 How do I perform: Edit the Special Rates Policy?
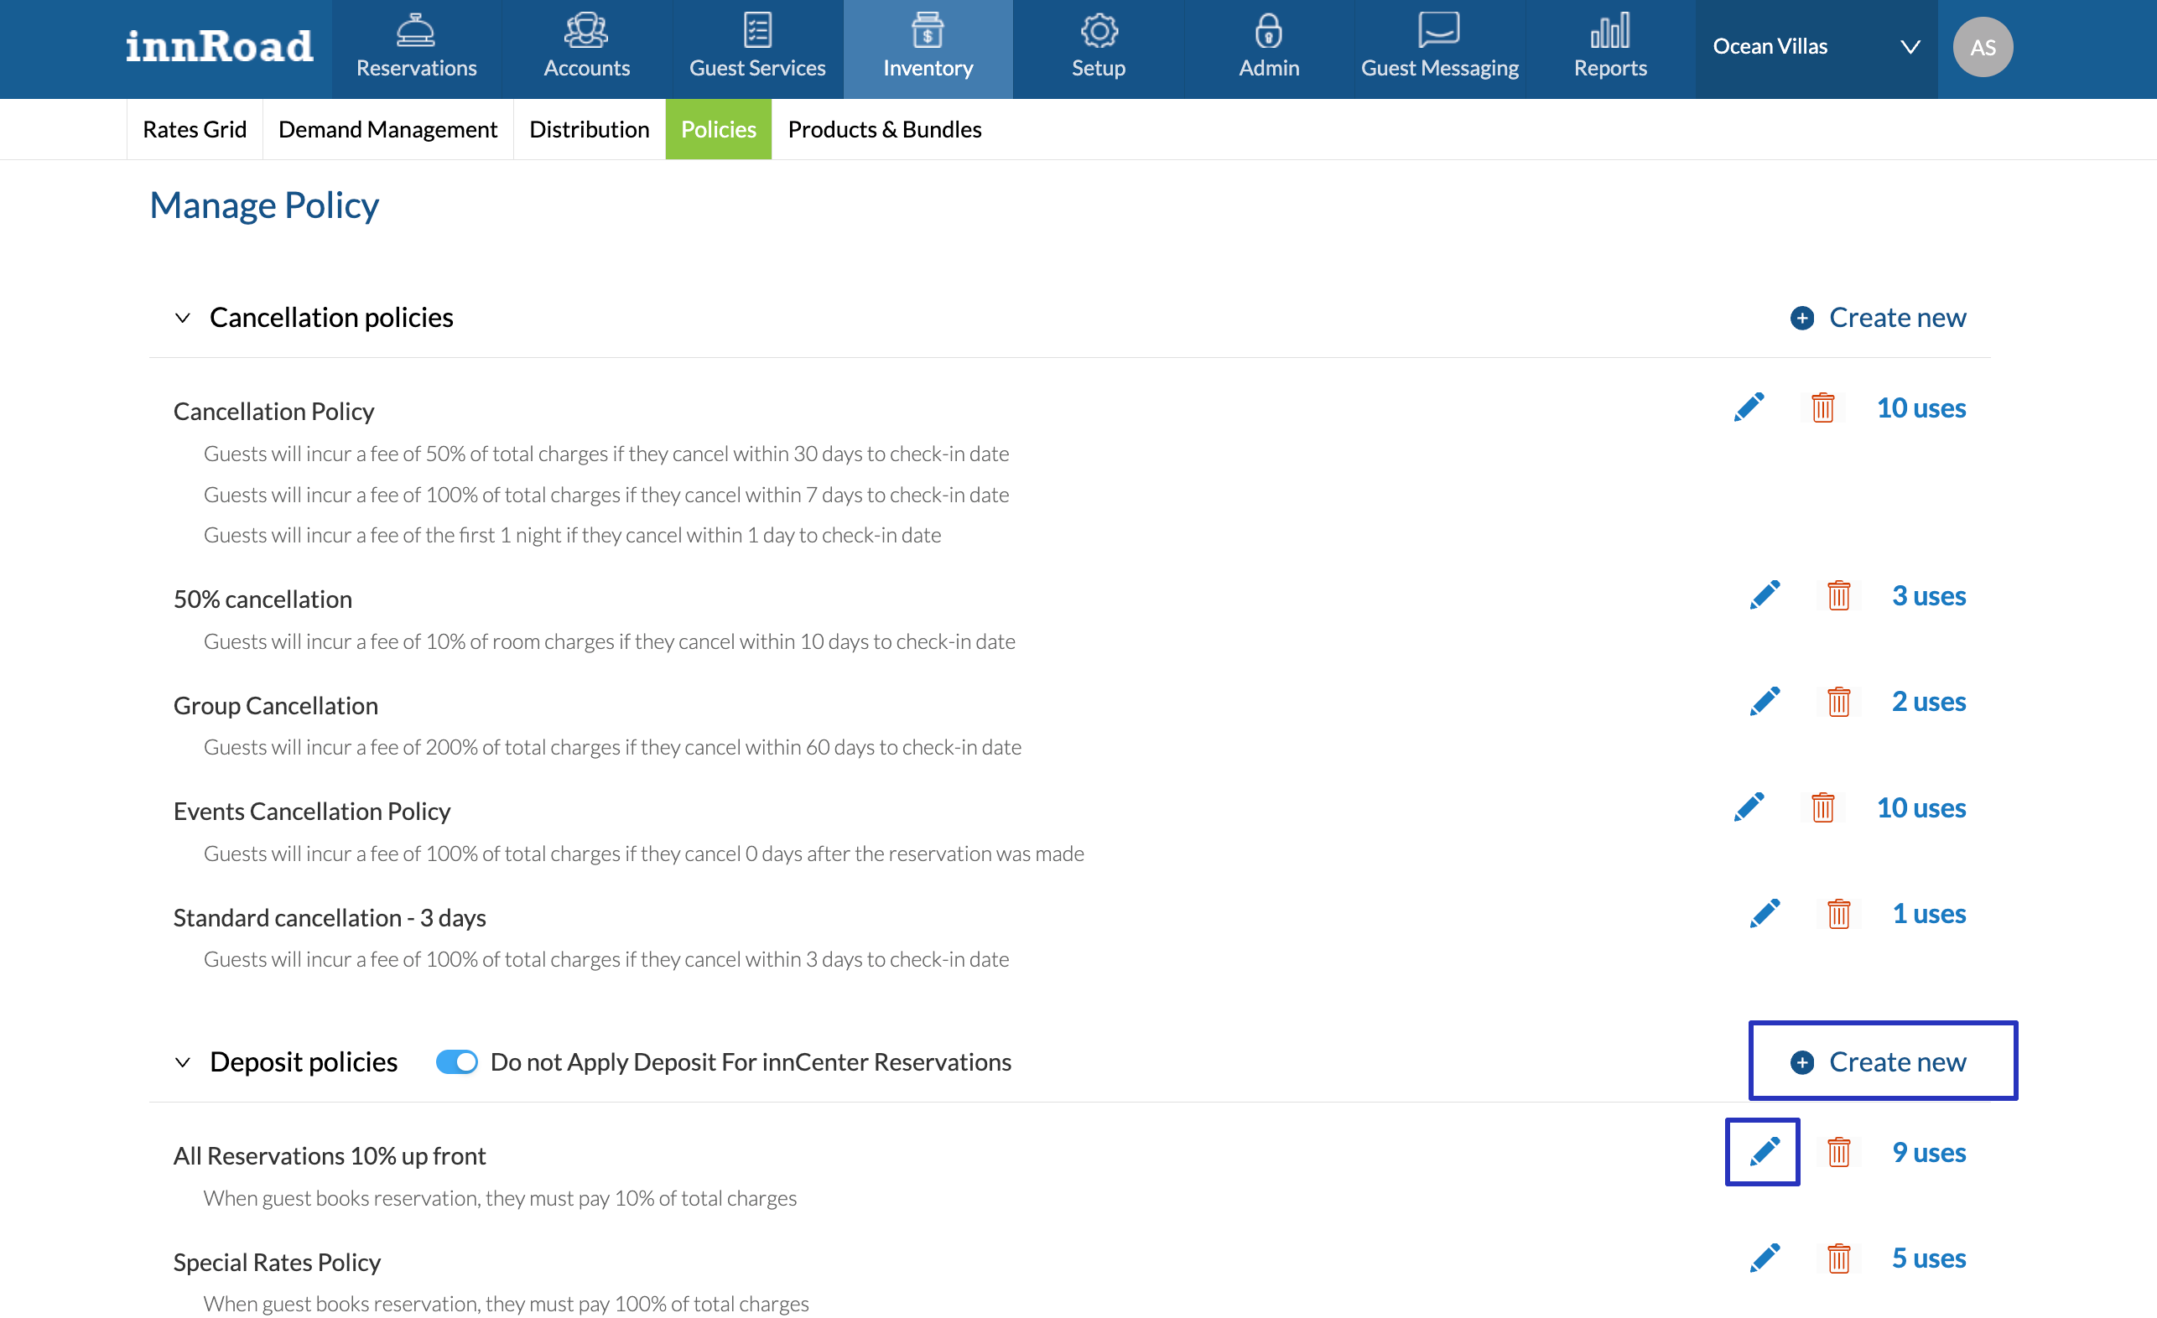(1764, 1258)
